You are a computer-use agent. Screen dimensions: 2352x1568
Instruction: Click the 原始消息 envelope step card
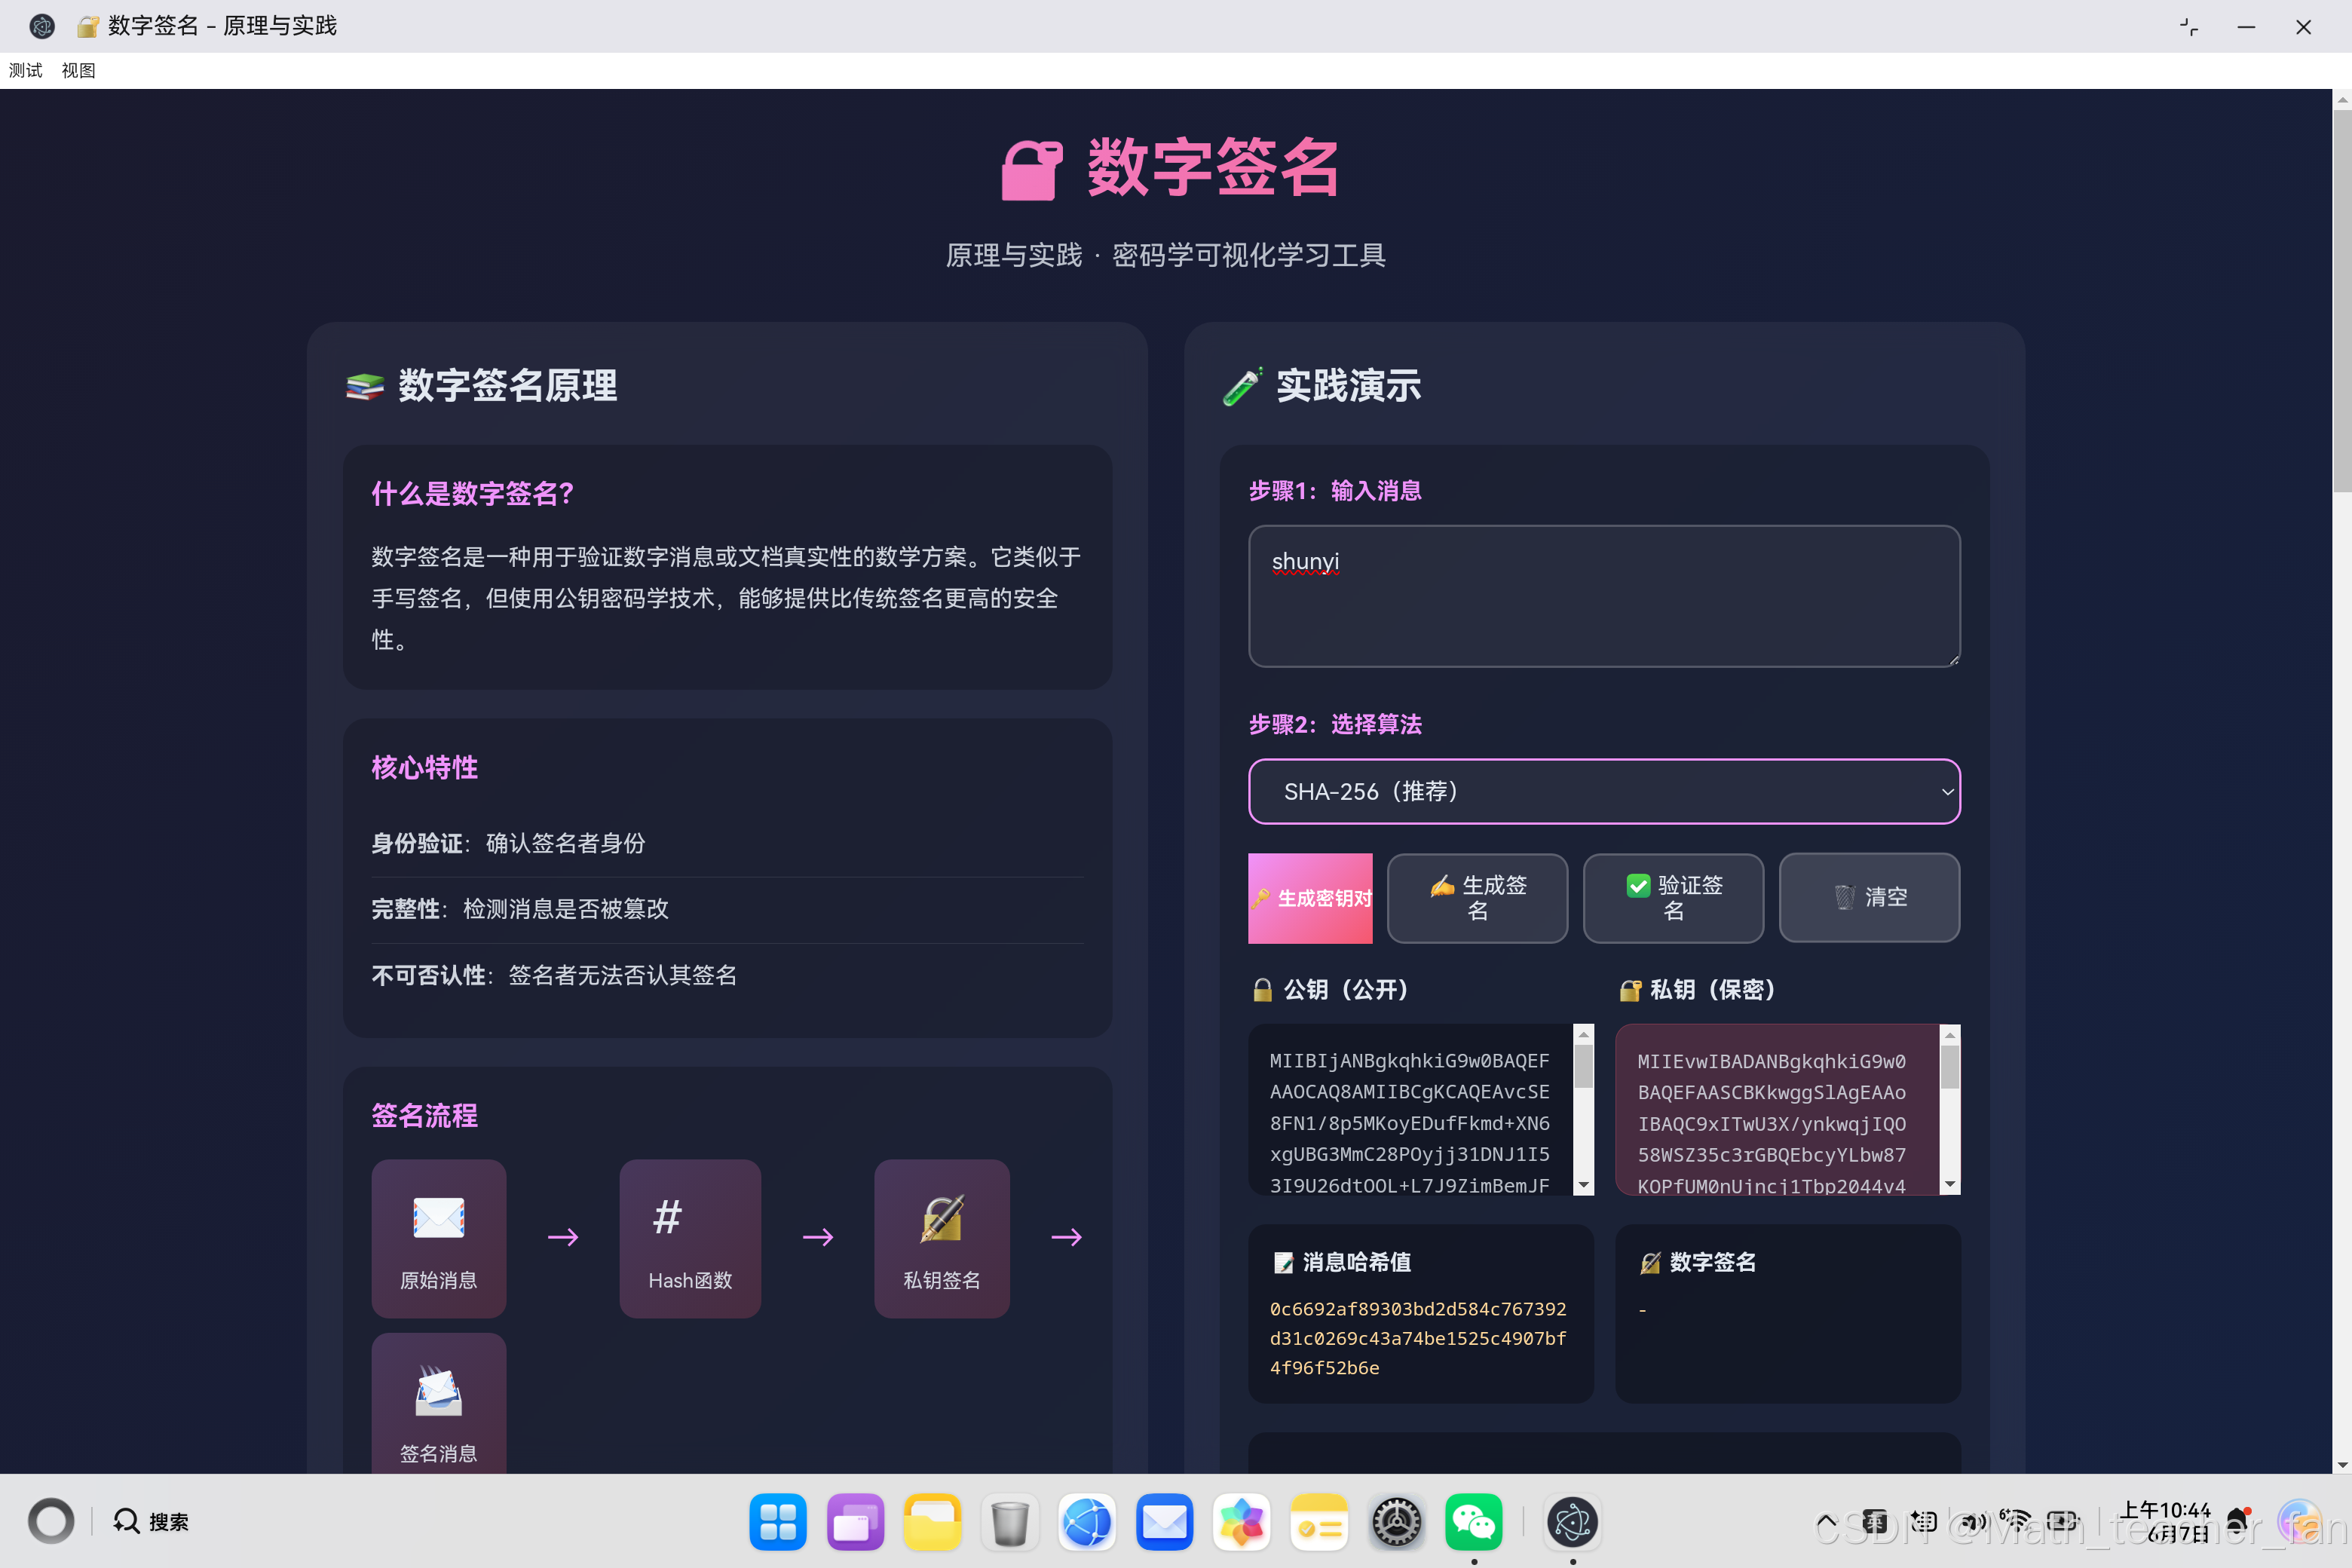click(x=439, y=1238)
